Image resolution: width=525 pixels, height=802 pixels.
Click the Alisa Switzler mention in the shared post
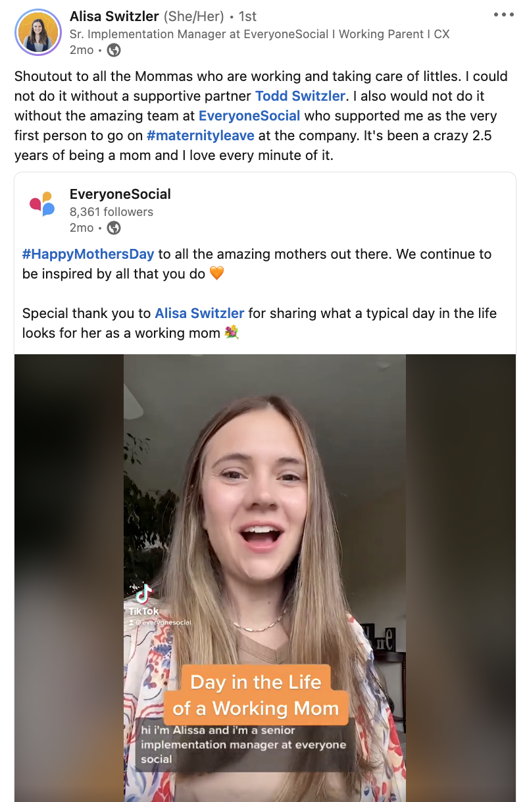(x=199, y=313)
